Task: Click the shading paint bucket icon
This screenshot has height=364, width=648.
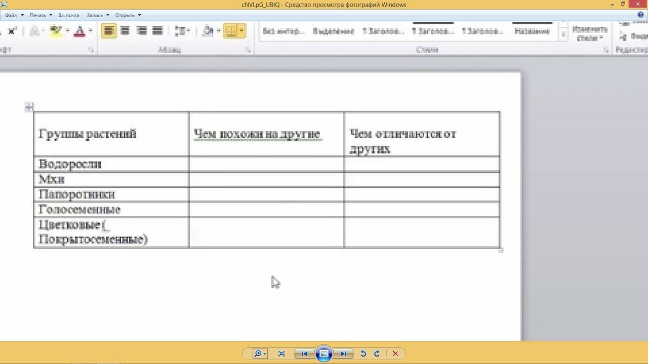Action: 208,31
